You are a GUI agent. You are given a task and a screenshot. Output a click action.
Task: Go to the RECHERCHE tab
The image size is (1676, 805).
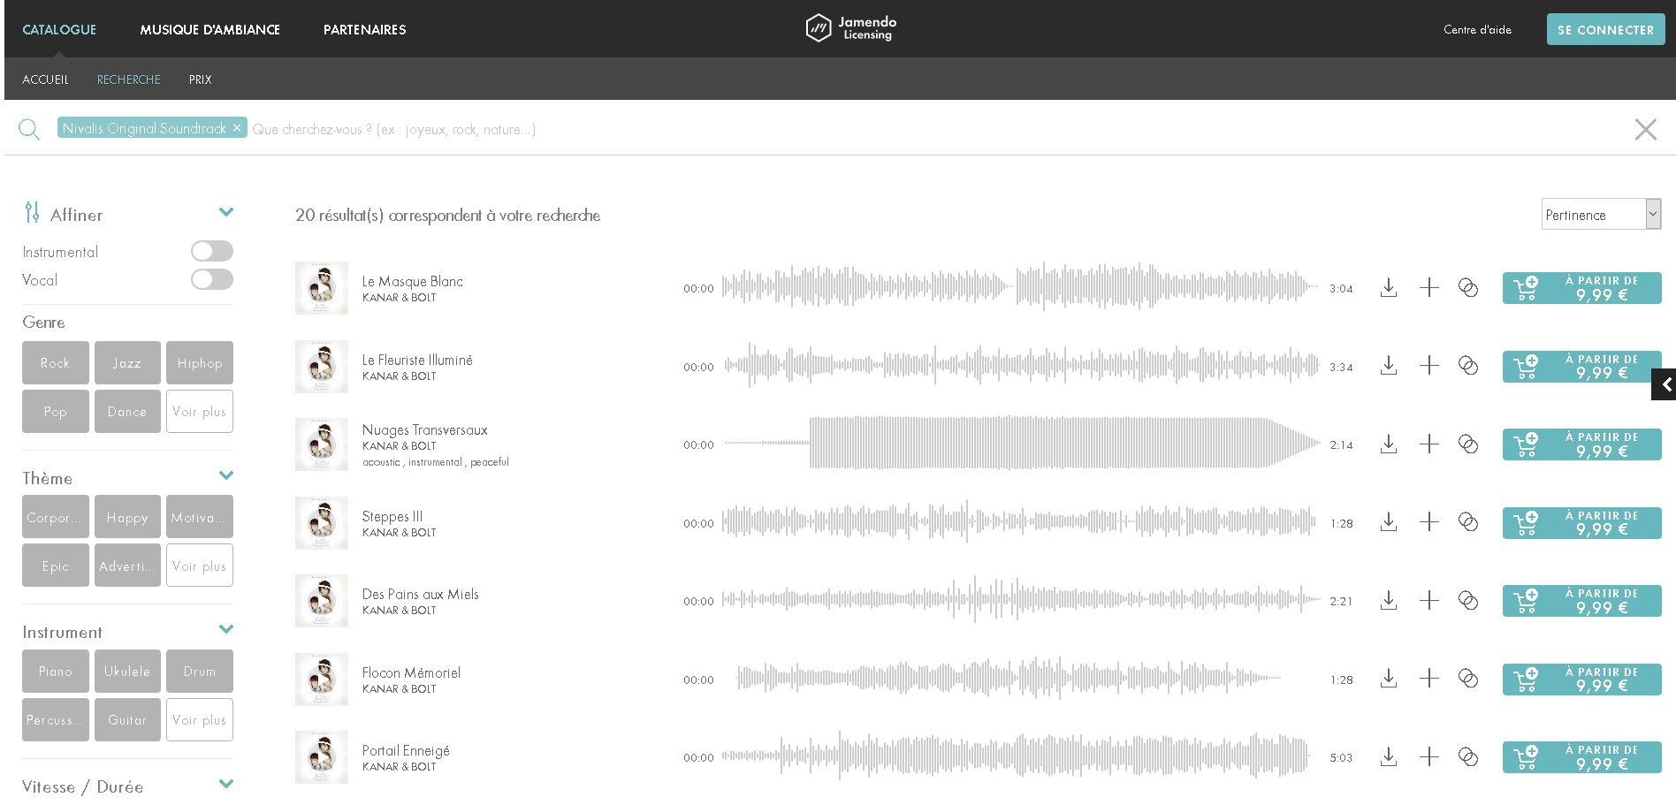tap(129, 80)
